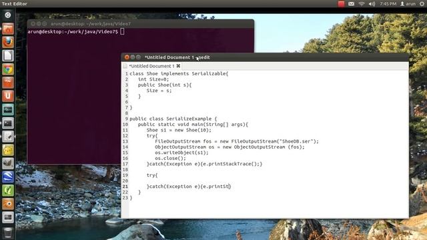Select the *Untitled Document 1 tab

coord(151,66)
